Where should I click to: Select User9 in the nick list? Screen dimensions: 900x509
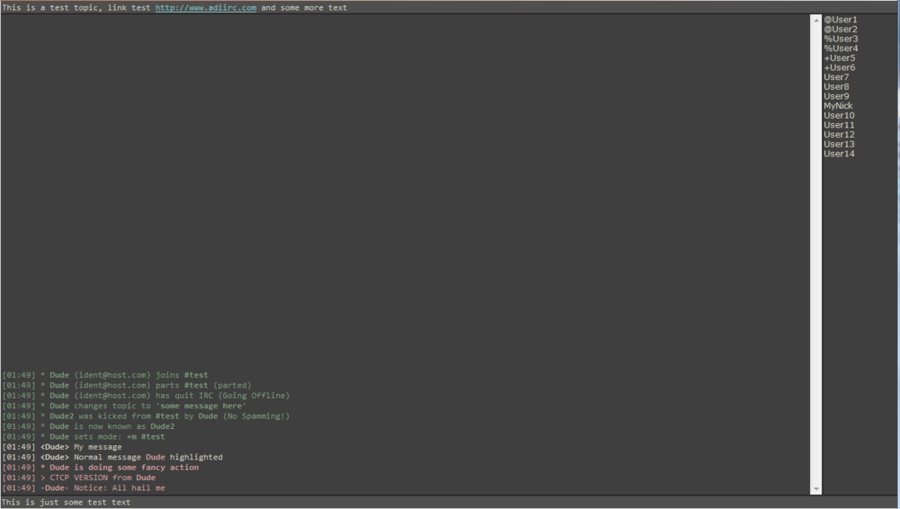836,96
